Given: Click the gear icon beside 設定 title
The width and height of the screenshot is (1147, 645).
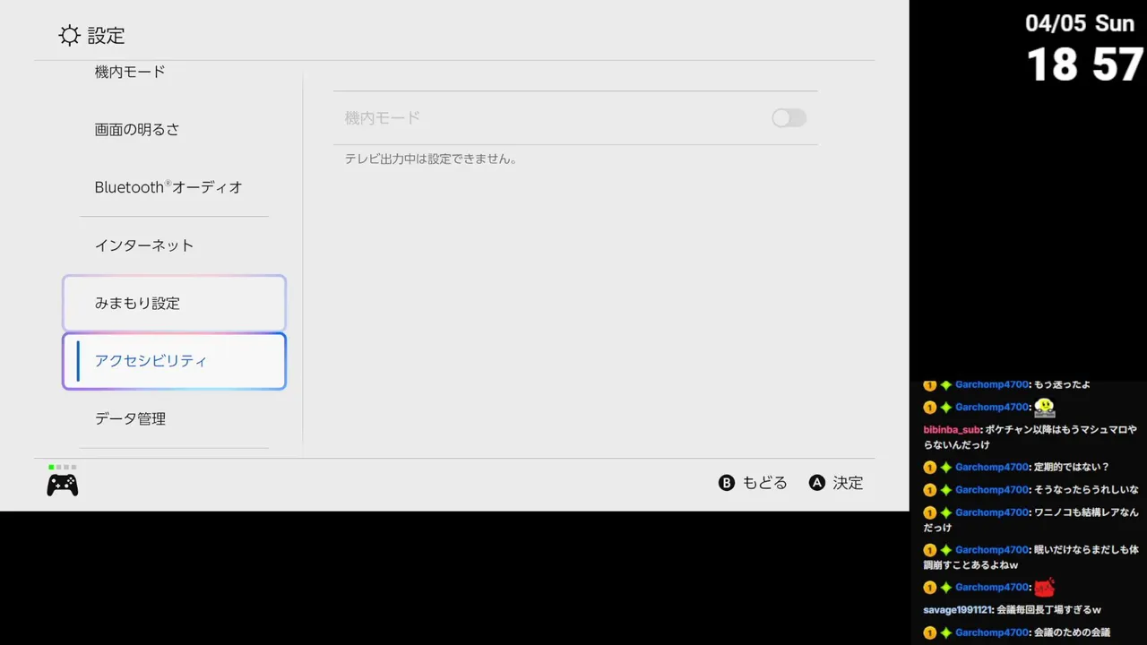Looking at the screenshot, I should [x=69, y=36].
